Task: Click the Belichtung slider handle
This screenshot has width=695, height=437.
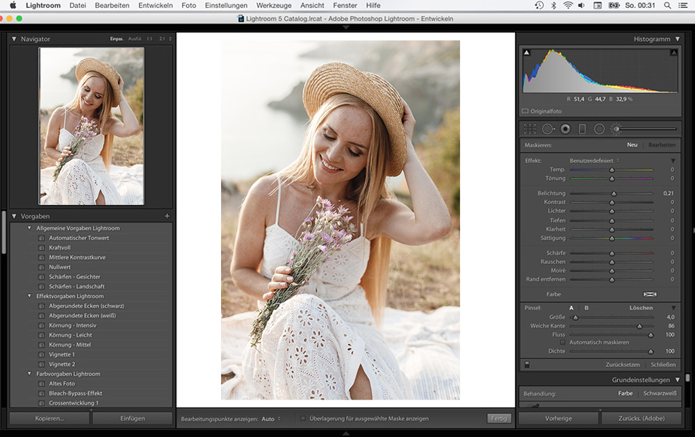Action: [614, 194]
